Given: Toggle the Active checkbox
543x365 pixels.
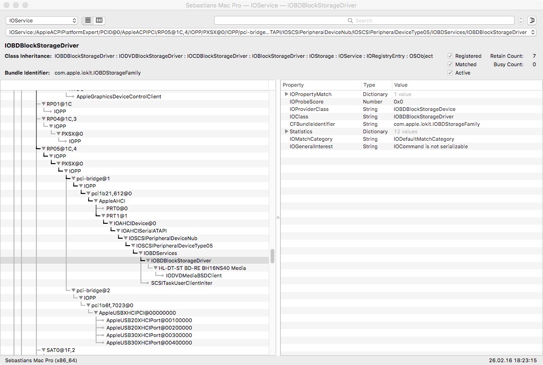Looking at the screenshot, I should (450, 73).
